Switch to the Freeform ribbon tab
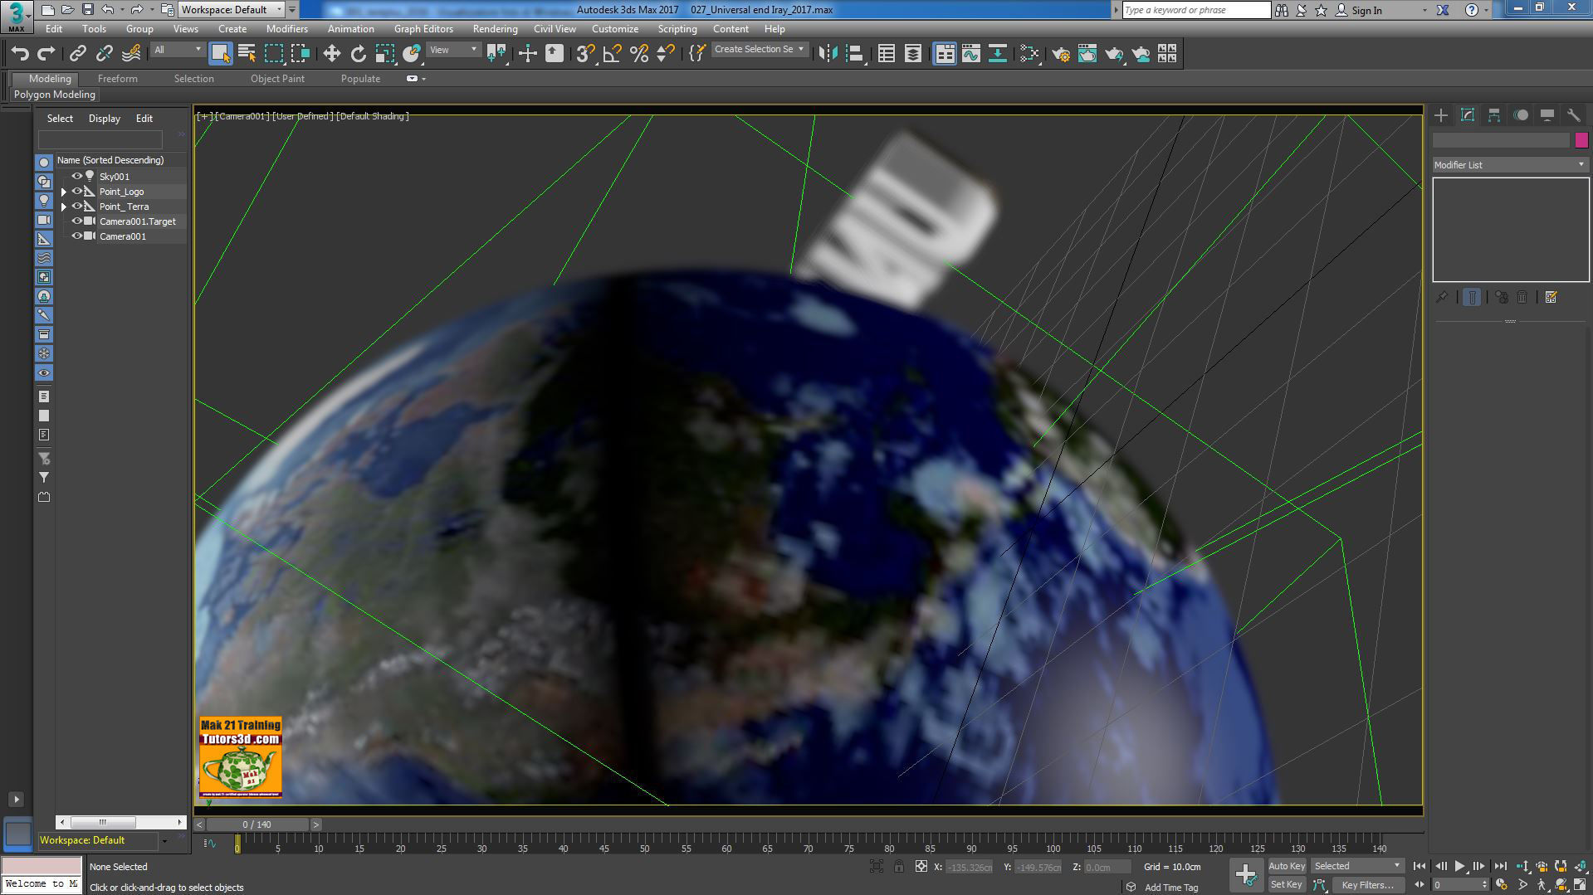 118,78
